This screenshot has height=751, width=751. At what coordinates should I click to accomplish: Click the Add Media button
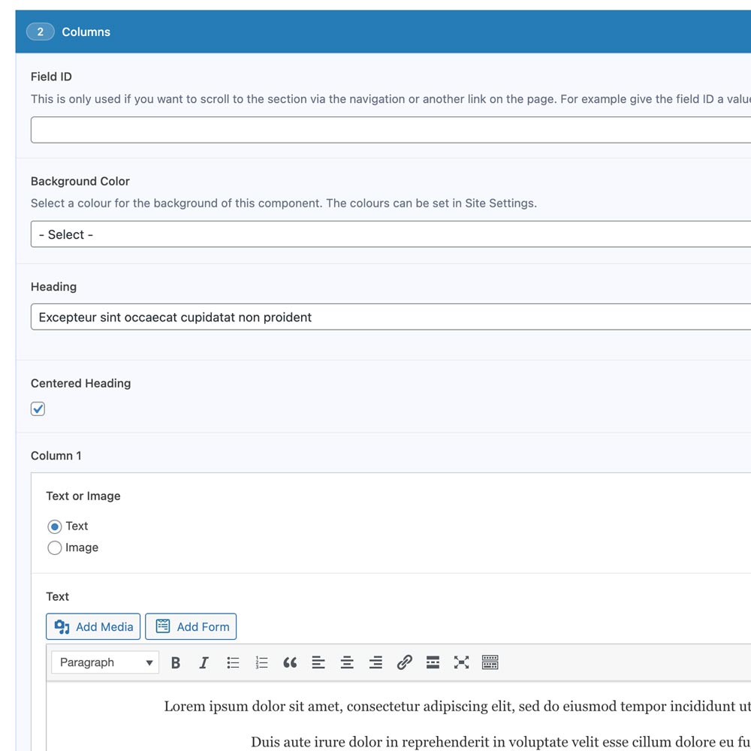[92, 626]
